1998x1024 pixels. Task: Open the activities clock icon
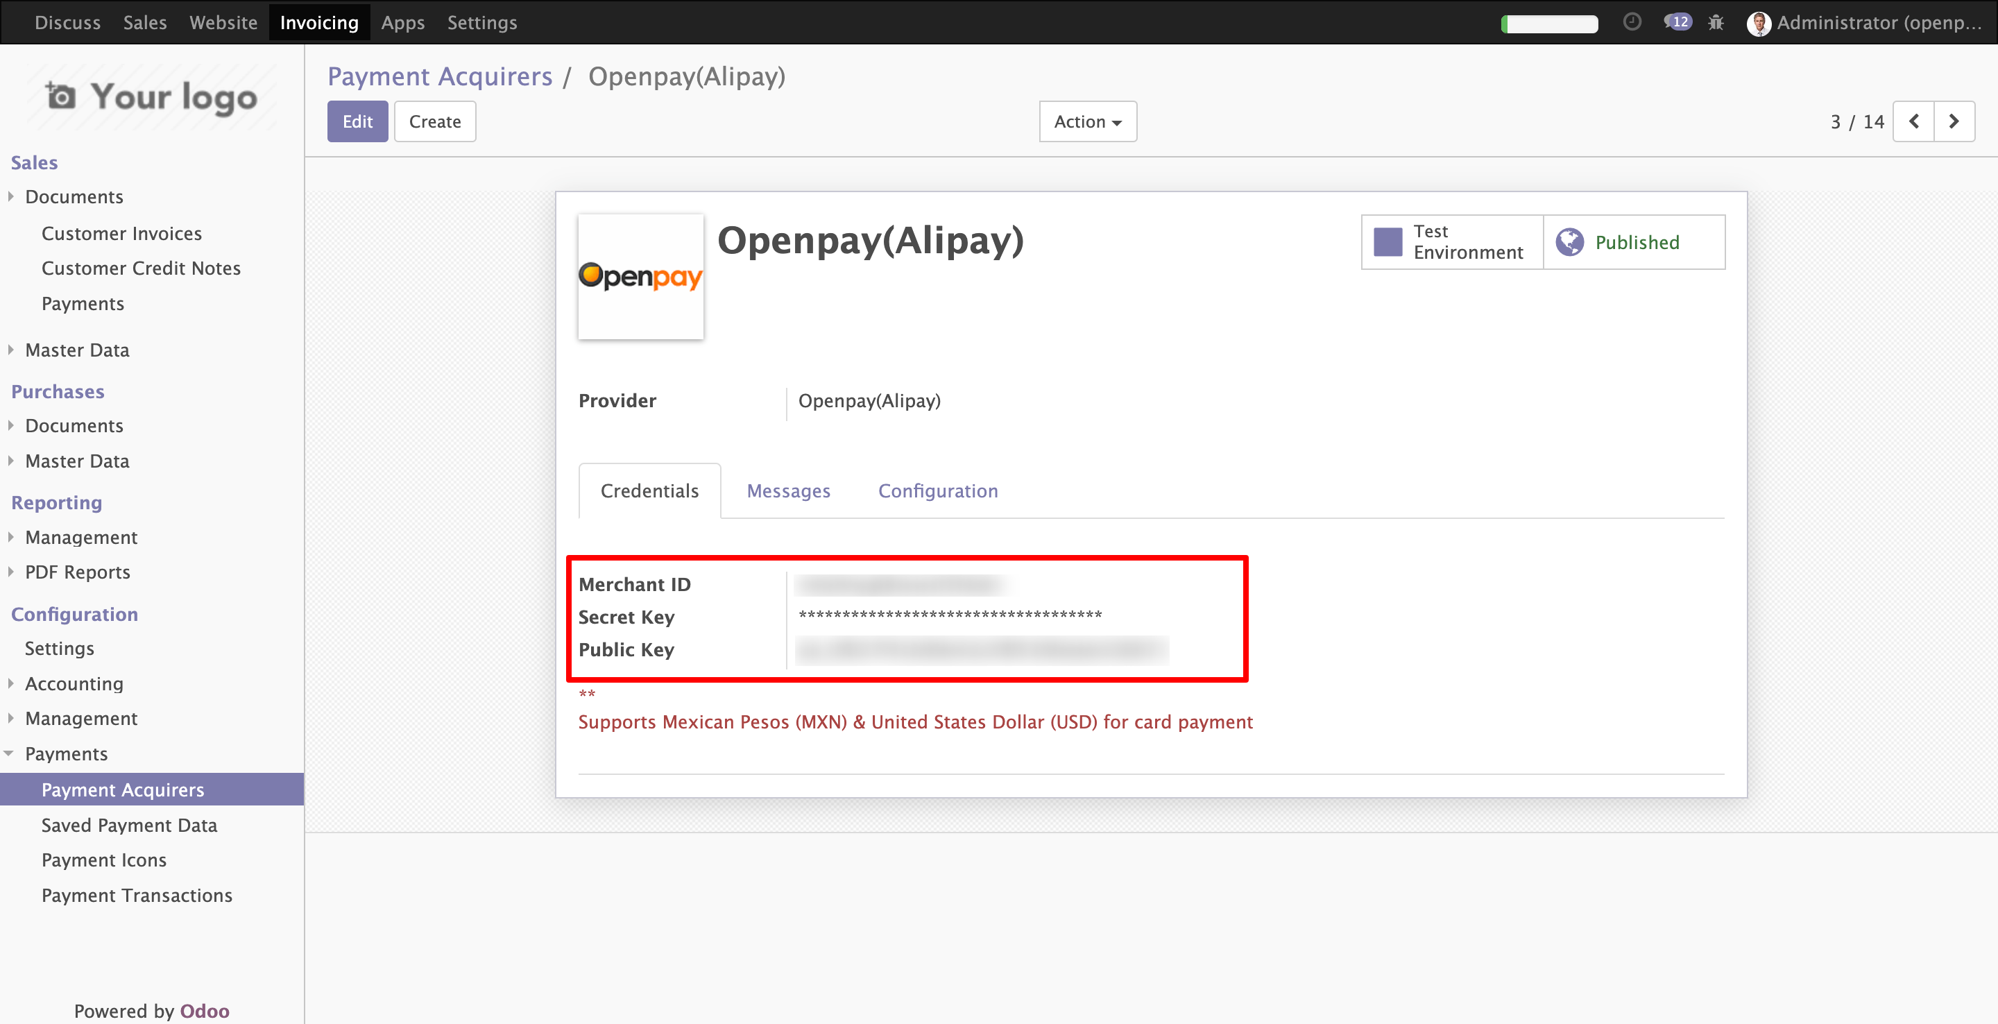[1632, 22]
